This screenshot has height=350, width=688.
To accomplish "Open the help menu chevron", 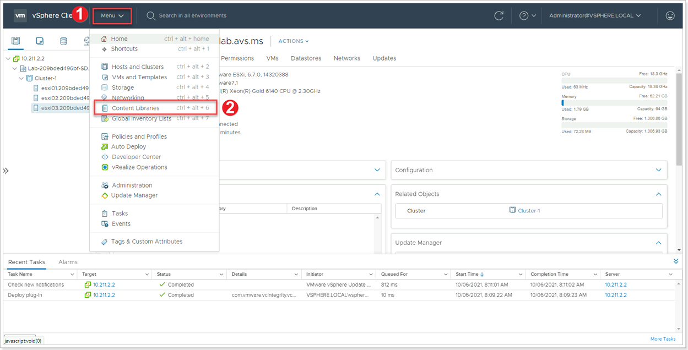I will tap(532, 15).
